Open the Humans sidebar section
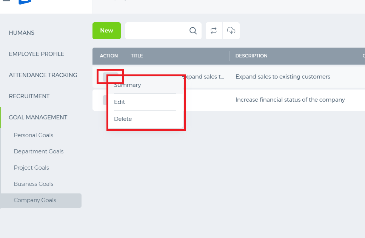The height and width of the screenshot is (238, 365). [x=22, y=33]
